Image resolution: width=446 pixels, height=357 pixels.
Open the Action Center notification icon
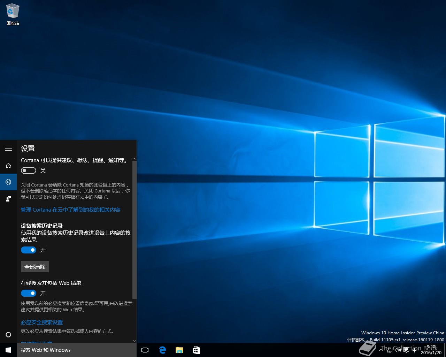coord(406,350)
